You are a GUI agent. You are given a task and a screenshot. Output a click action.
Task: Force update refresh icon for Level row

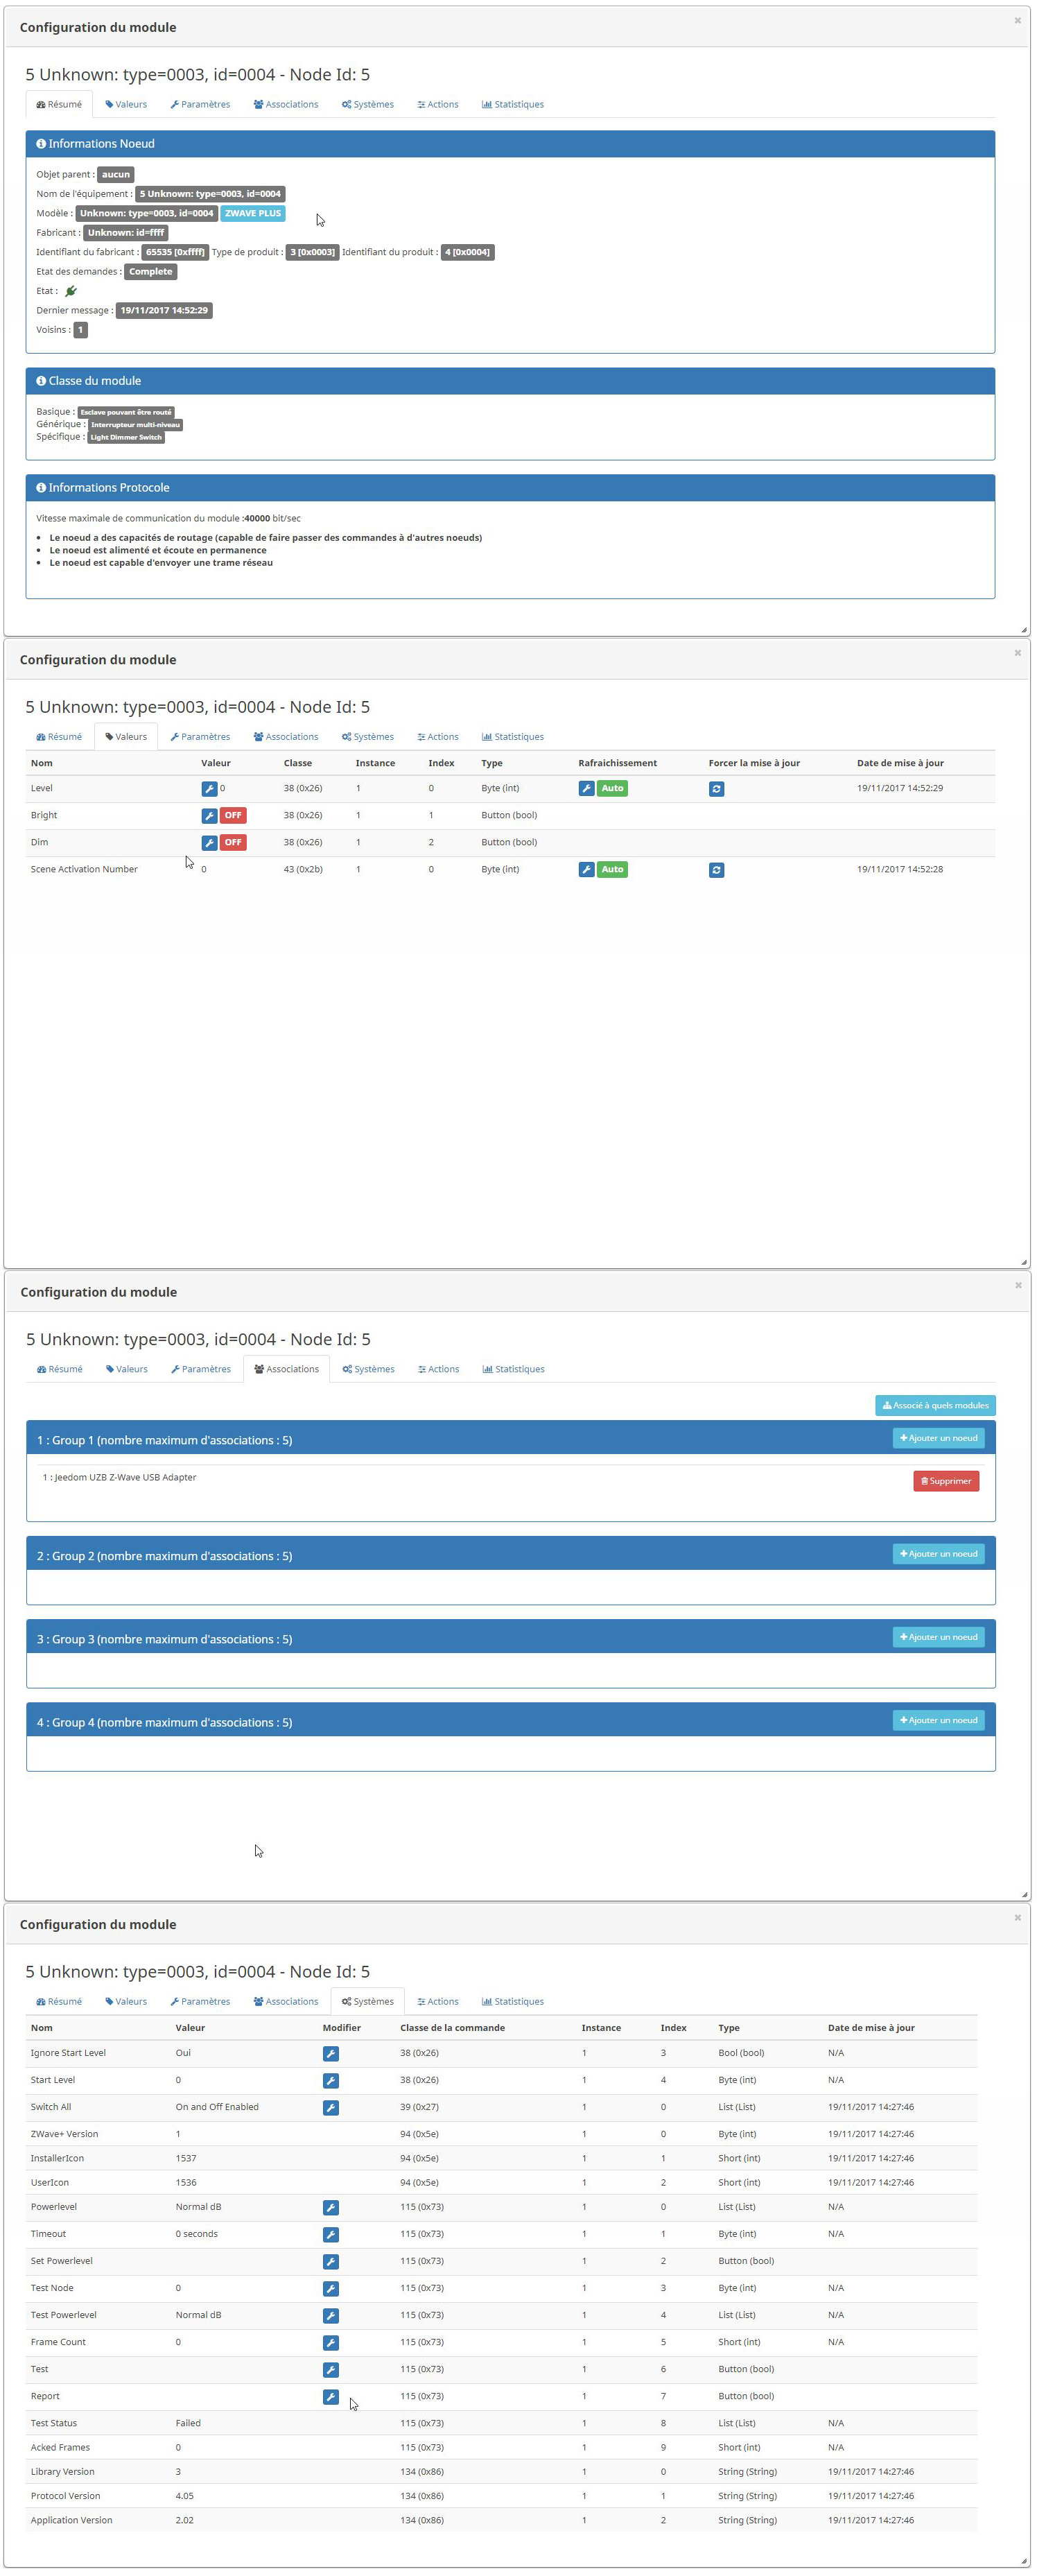(x=716, y=789)
